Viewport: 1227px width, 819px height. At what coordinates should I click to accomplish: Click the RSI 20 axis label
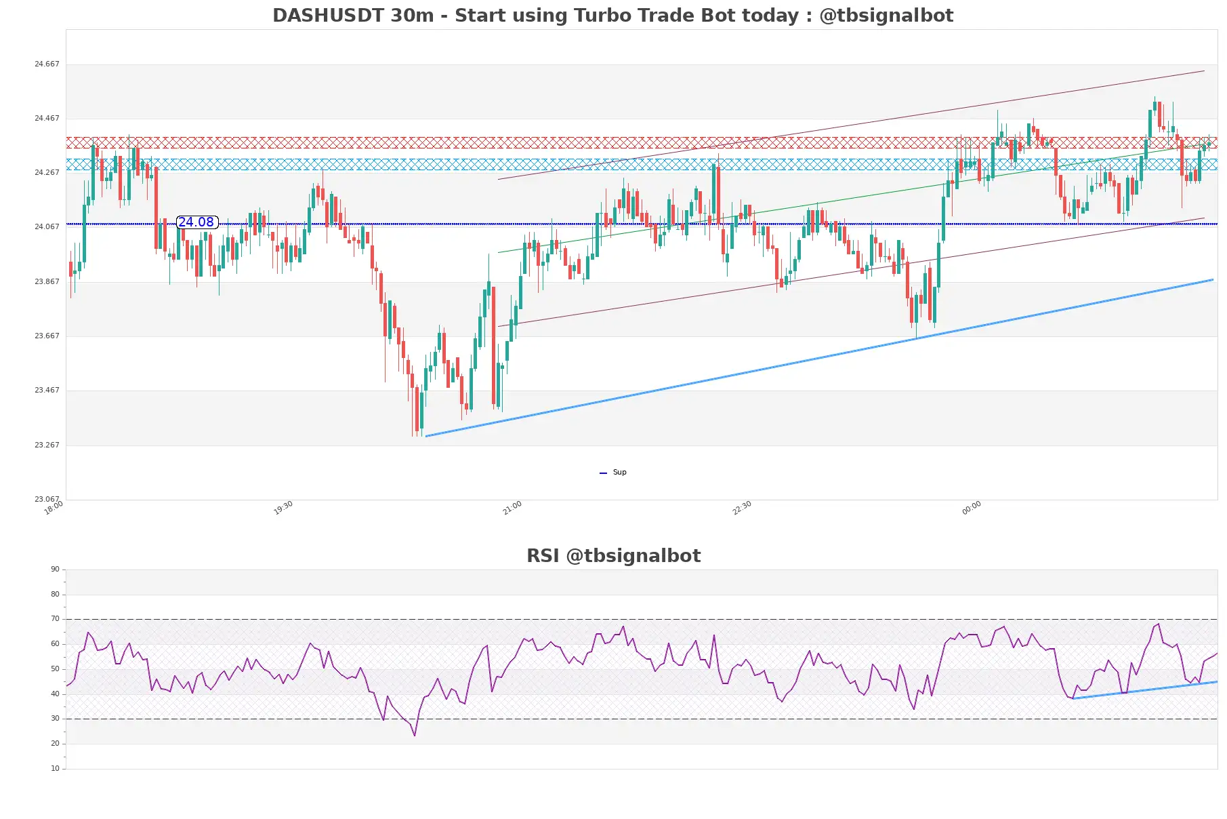55,744
